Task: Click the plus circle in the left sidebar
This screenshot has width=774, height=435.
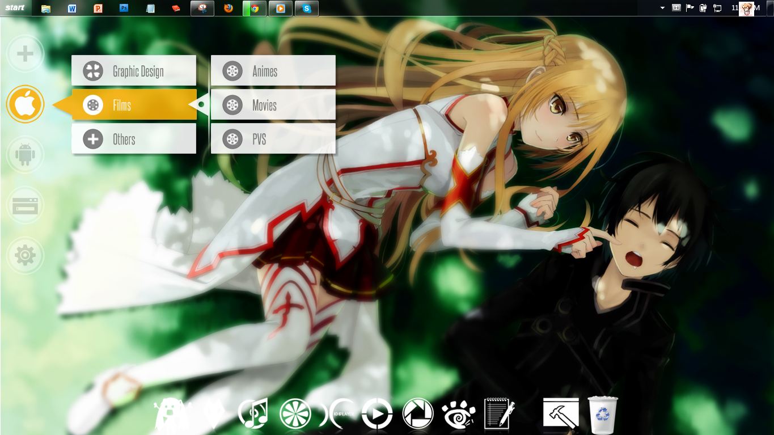Action: [25, 54]
